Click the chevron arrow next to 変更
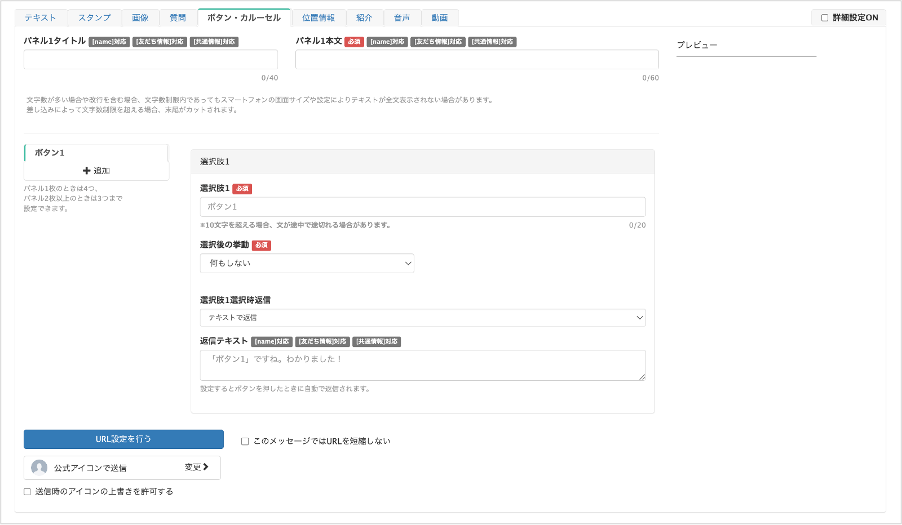Image resolution: width=902 pixels, height=525 pixels. (206, 467)
